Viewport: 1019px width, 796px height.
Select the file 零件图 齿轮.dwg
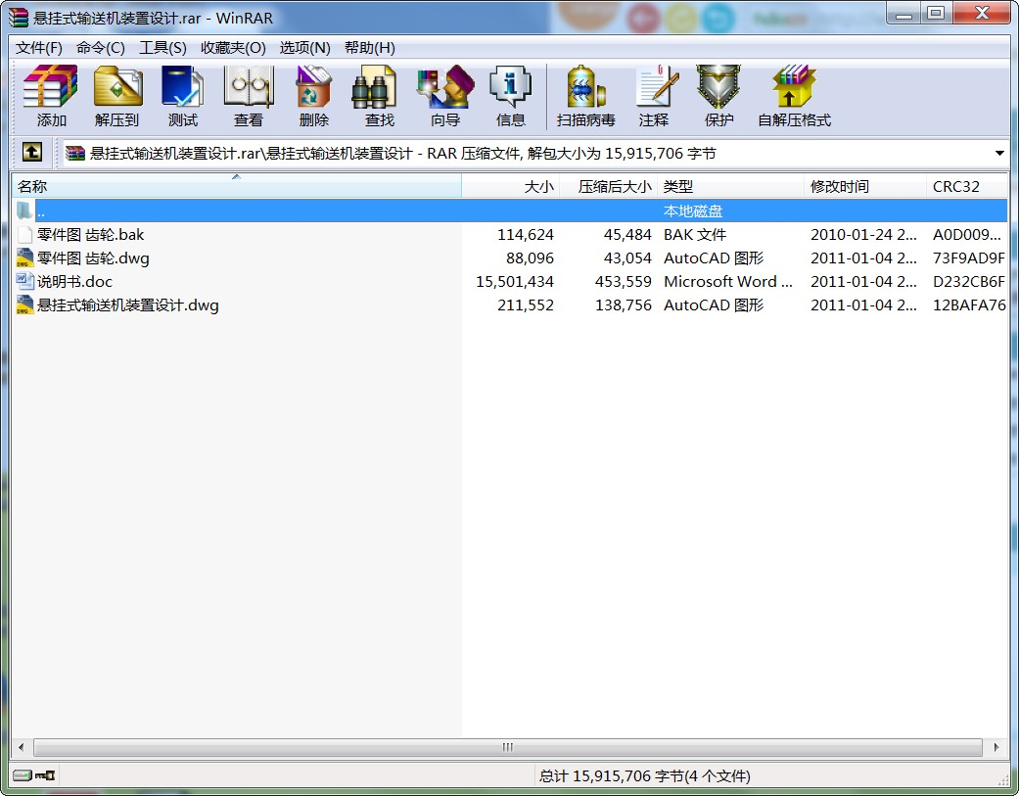pyautogui.click(x=93, y=258)
